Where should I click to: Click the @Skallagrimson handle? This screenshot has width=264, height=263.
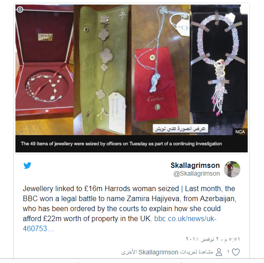197,173
